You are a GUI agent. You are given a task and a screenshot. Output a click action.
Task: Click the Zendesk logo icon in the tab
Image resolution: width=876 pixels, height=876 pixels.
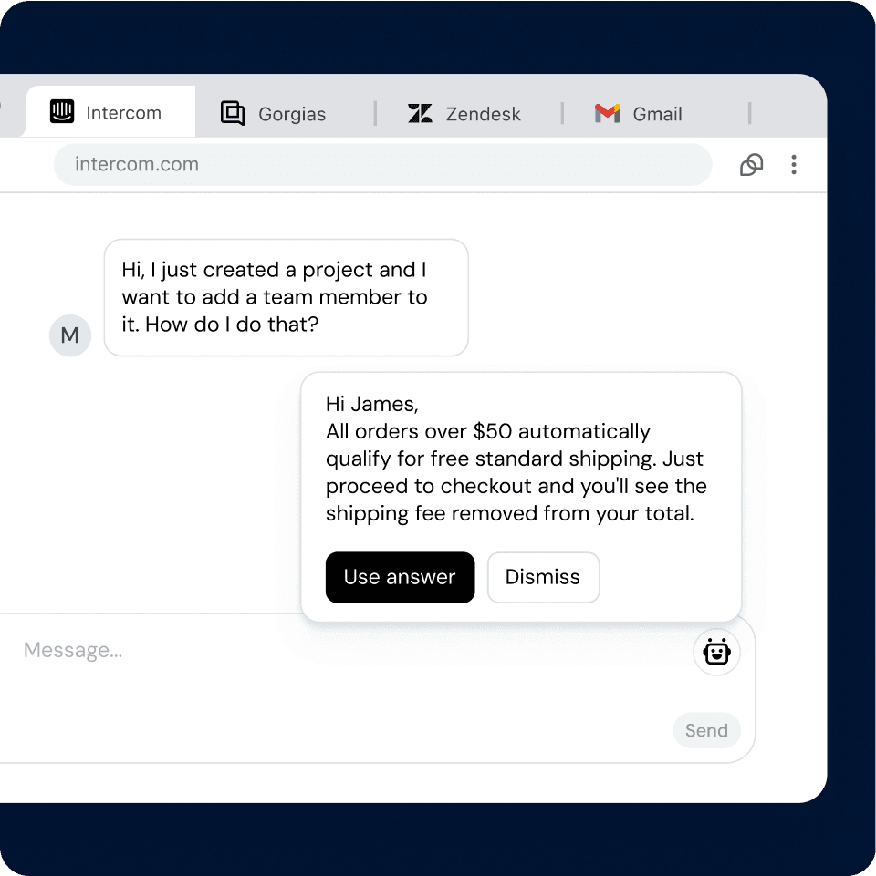[x=420, y=114]
